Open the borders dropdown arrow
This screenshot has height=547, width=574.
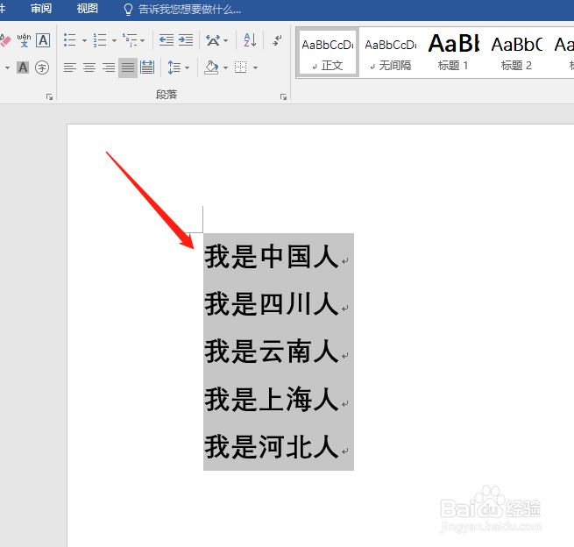click(255, 67)
